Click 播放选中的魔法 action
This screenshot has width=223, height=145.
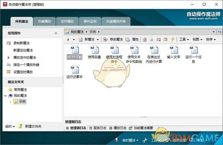coord(25,58)
